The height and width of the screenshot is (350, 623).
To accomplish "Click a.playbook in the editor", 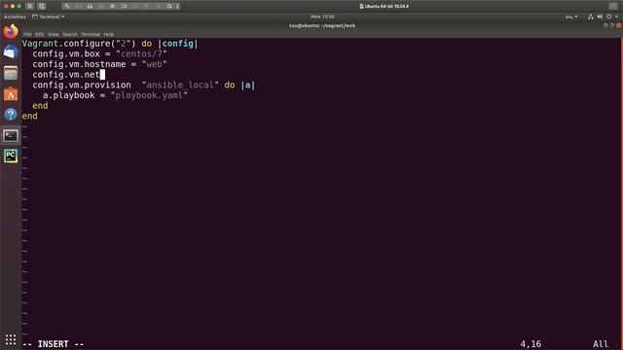I will click(69, 95).
